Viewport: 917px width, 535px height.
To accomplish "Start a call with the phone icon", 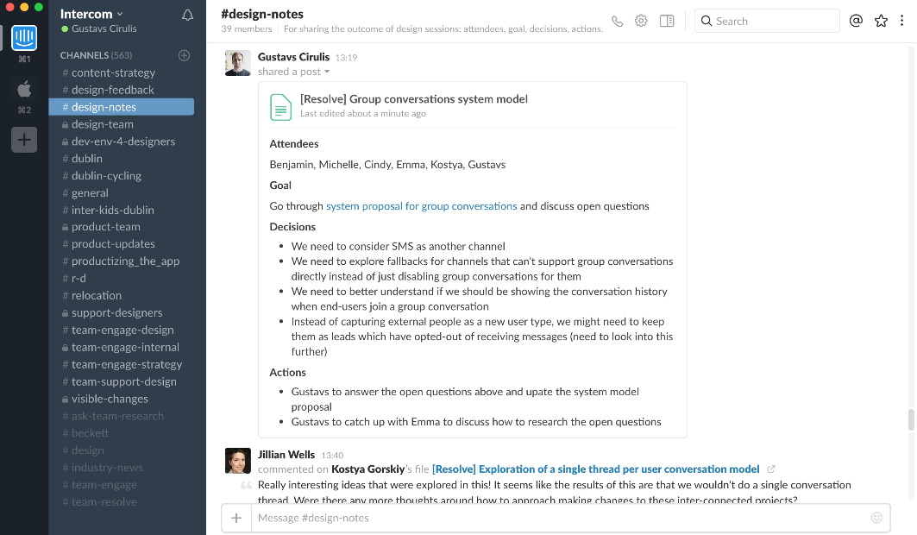I will 617,21.
